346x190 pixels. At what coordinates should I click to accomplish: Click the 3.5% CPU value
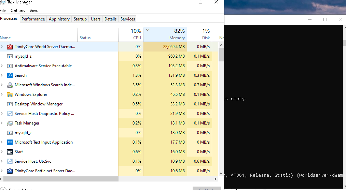[137, 85]
